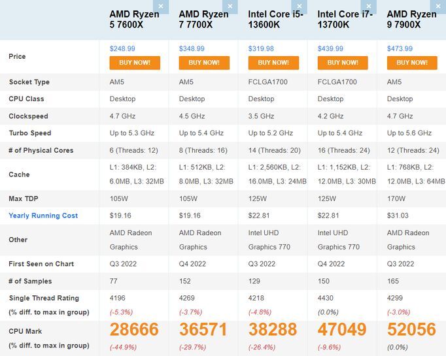Select the $473.99 price link
The image size is (446, 356).
coord(400,48)
